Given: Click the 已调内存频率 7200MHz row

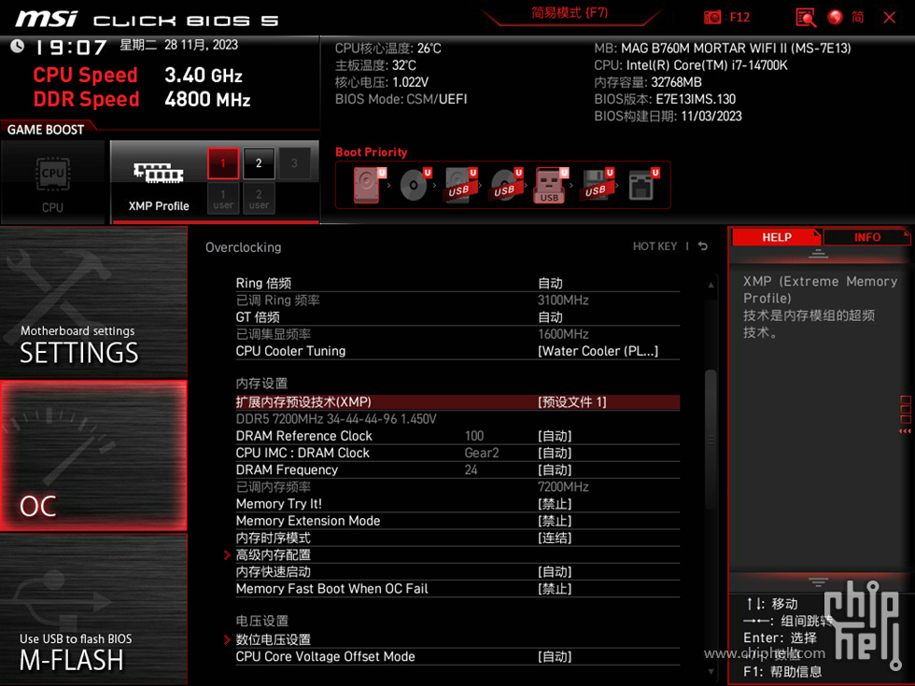Looking at the screenshot, I should (x=457, y=486).
